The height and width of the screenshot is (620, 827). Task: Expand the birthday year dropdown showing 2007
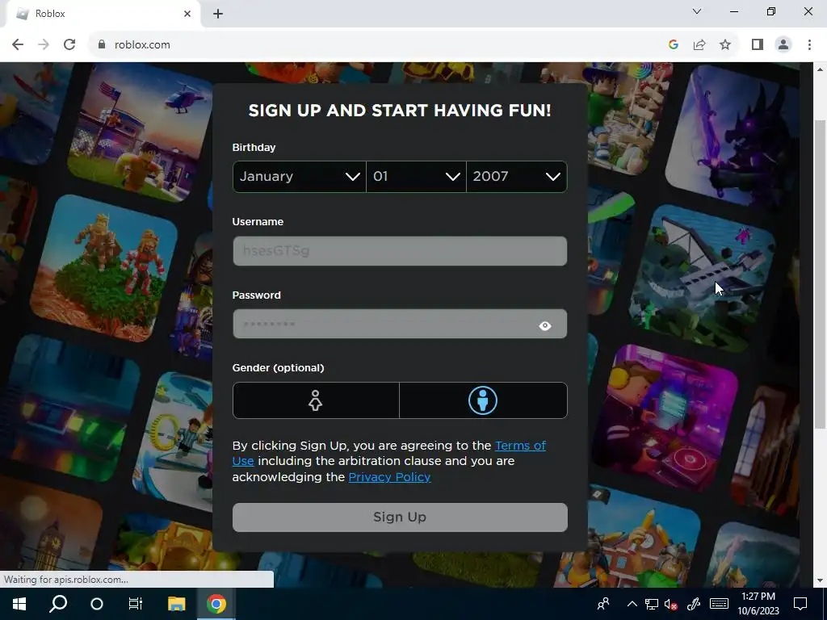pos(517,177)
